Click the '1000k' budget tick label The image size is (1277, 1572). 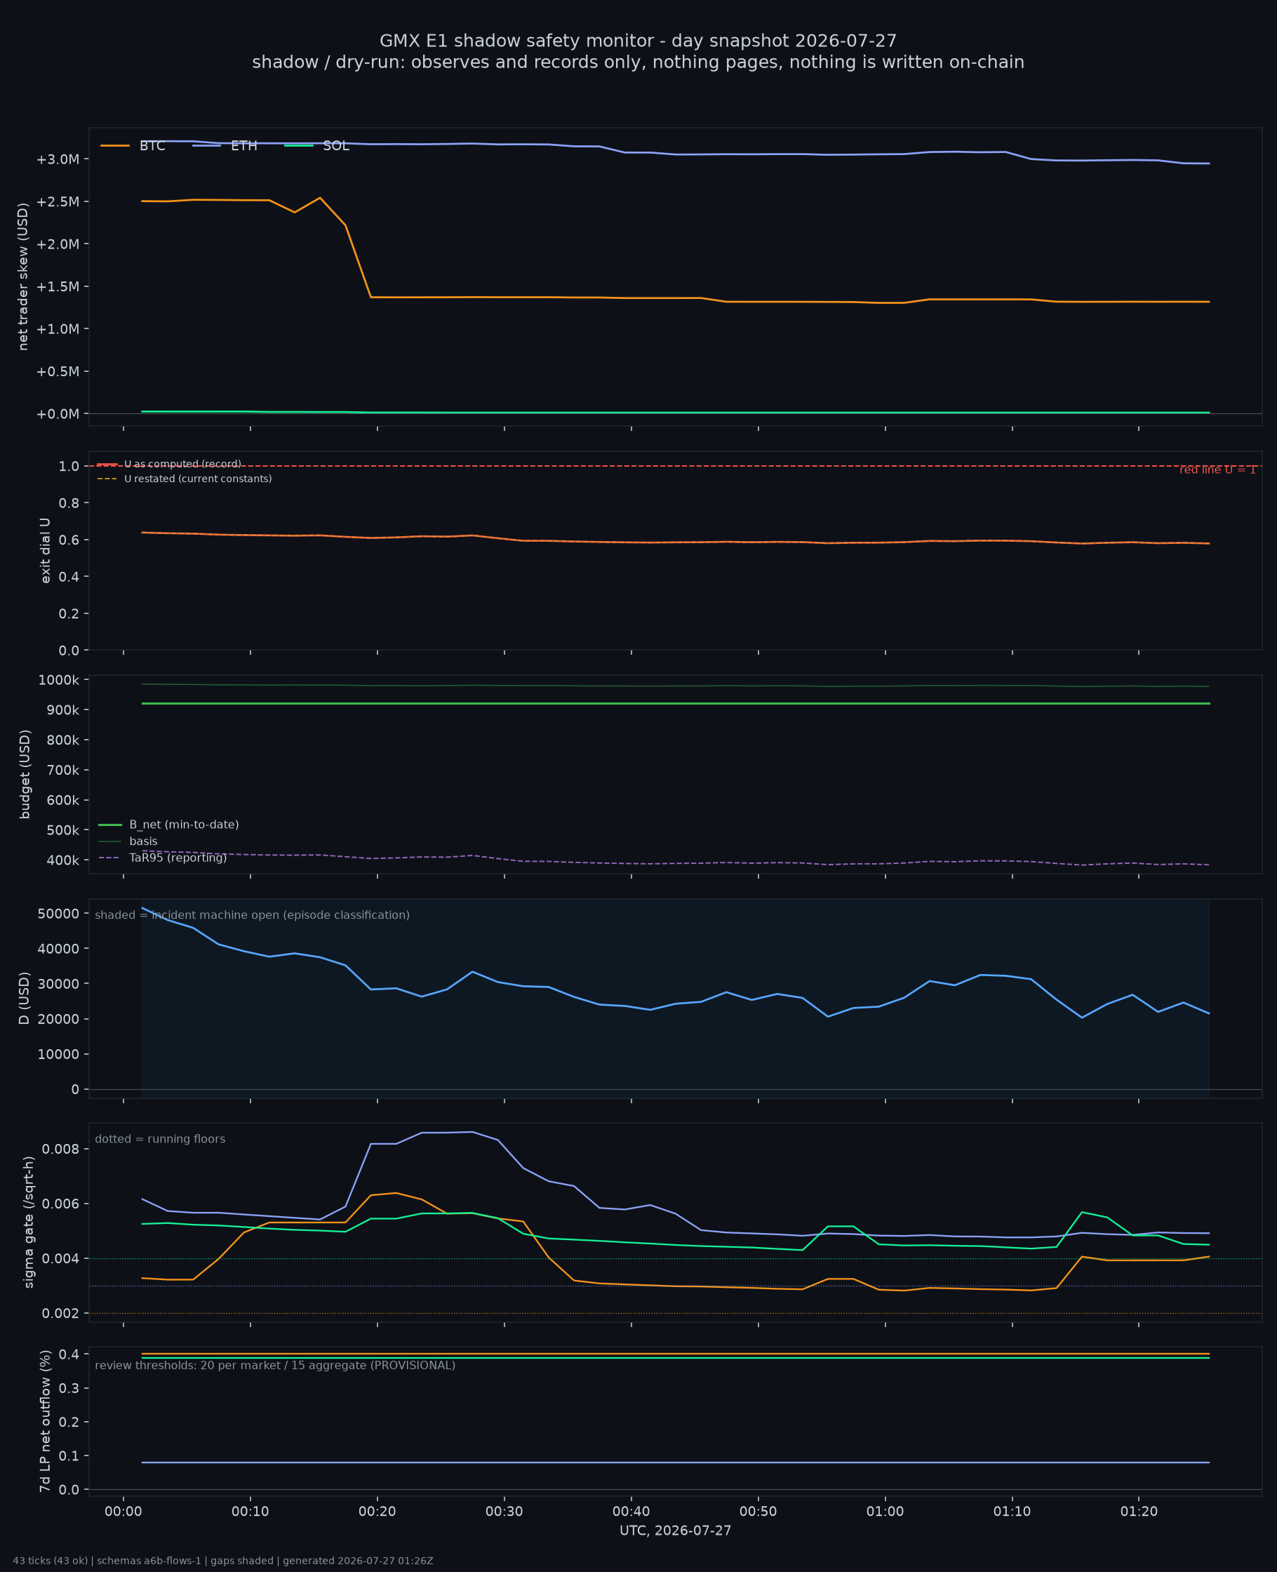click(x=59, y=680)
